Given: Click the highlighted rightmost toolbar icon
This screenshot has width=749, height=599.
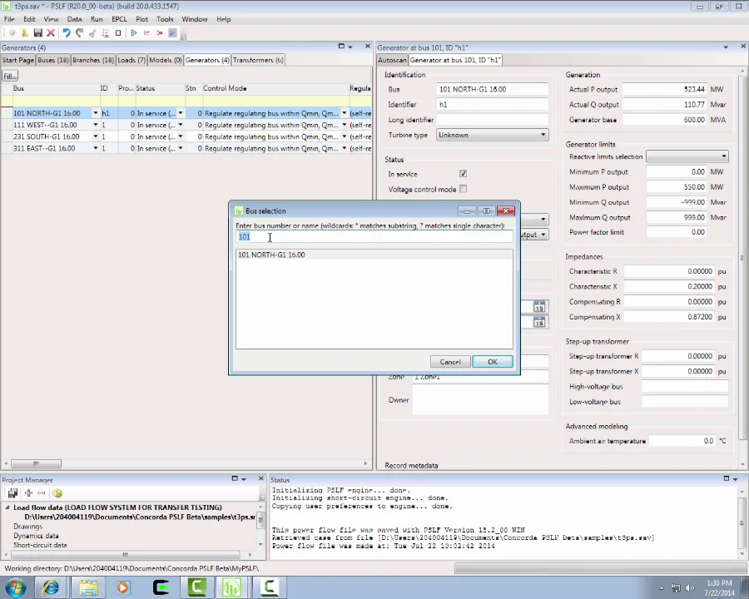Looking at the screenshot, I should [x=172, y=33].
